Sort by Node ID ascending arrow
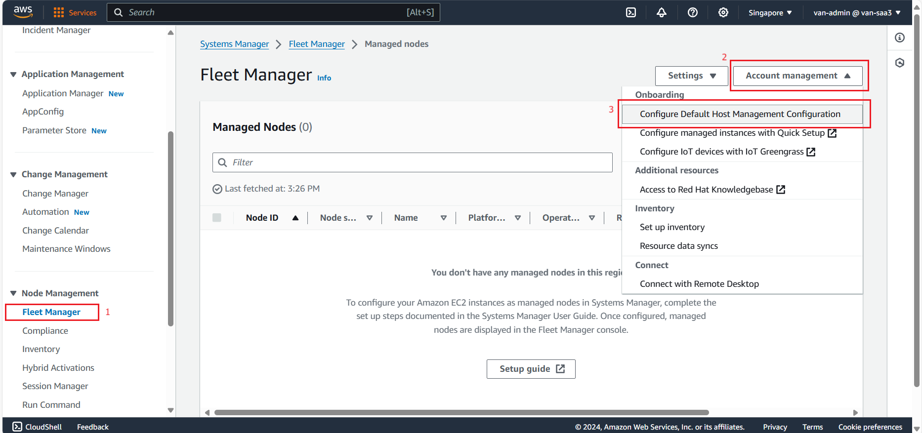 [x=295, y=218]
